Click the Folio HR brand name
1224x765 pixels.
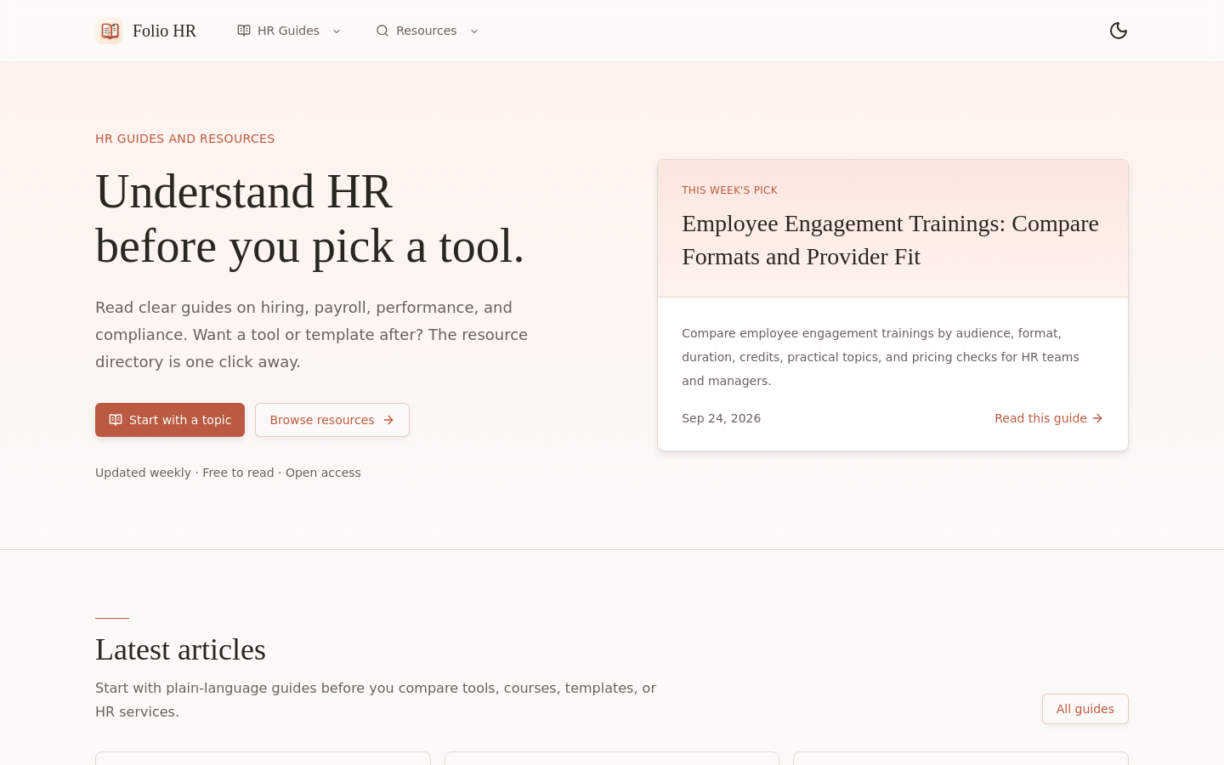[164, 31]
